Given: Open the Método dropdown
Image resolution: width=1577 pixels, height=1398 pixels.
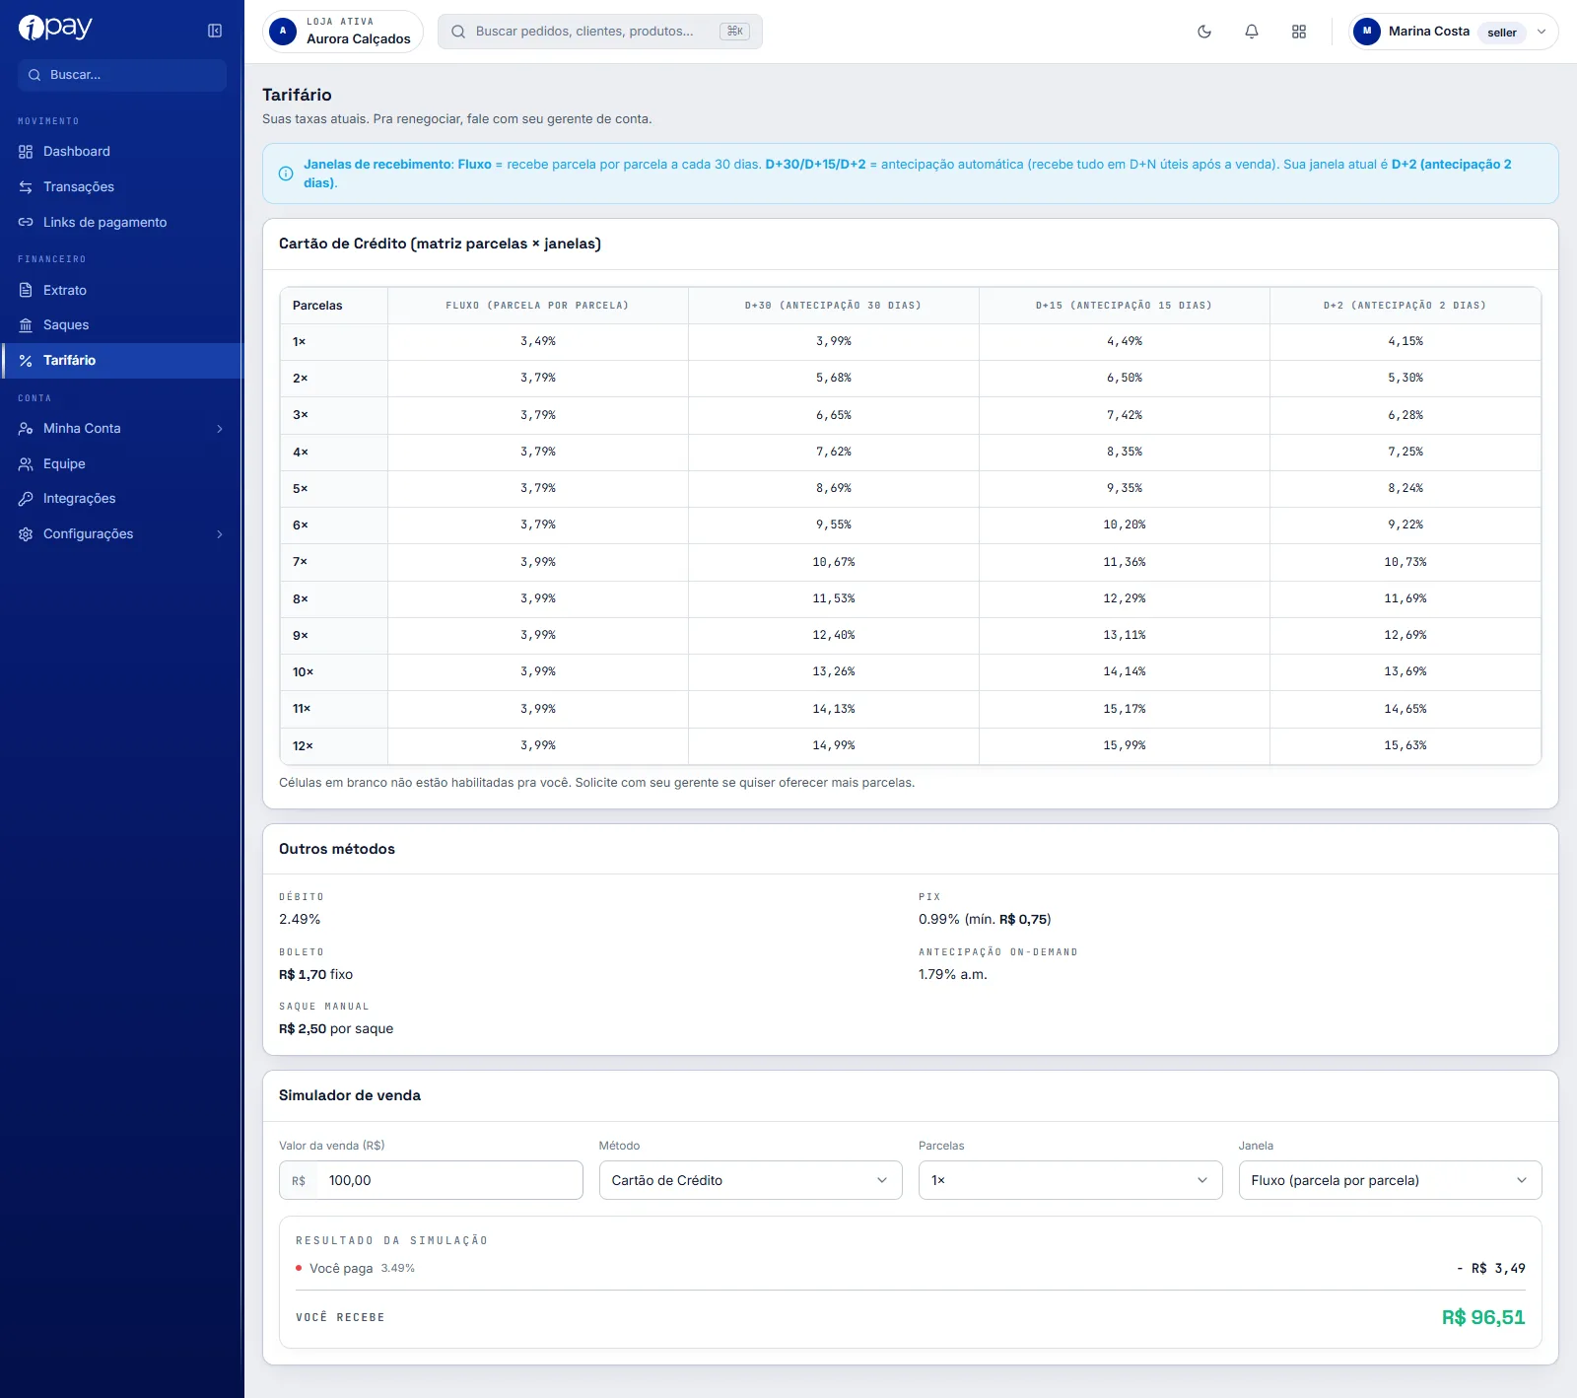Looking at the screenshot, I should pos(751,1180).
